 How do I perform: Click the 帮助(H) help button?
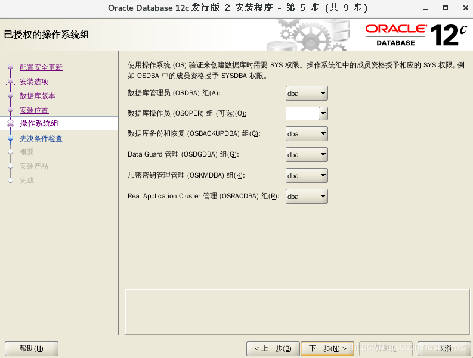click(x=32, y=348)
